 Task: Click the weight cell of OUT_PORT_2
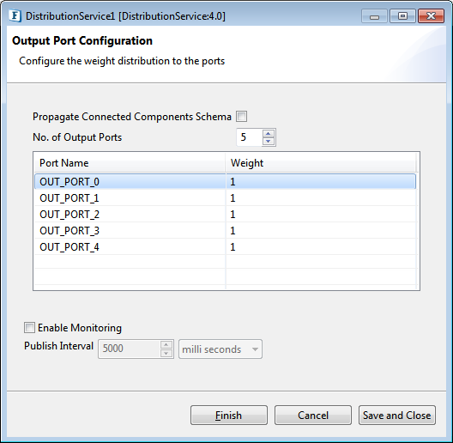(x=321, y=215)
